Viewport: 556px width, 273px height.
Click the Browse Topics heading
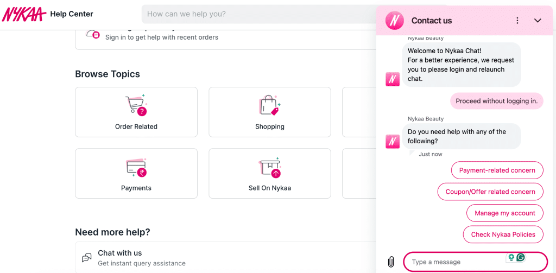click(108, 74)
